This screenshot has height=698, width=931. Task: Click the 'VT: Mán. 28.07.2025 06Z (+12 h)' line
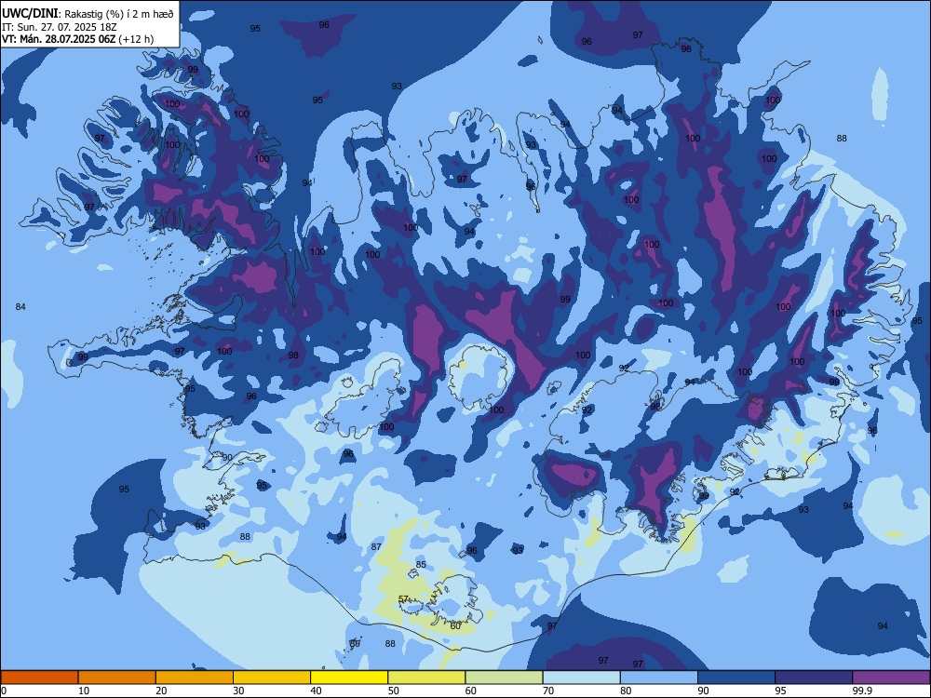tap(78, 39)
